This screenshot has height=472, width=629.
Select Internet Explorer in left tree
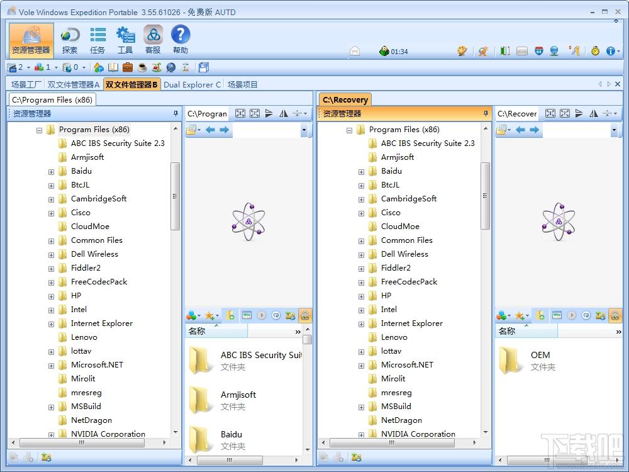101,323
